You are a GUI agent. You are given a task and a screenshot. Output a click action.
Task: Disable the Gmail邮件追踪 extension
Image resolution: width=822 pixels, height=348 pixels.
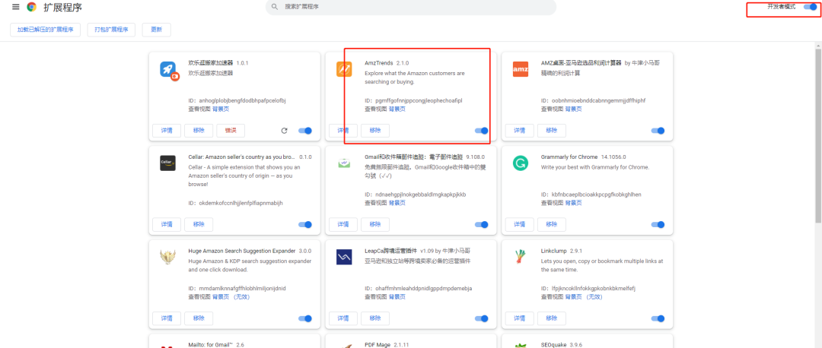(481, 224)
